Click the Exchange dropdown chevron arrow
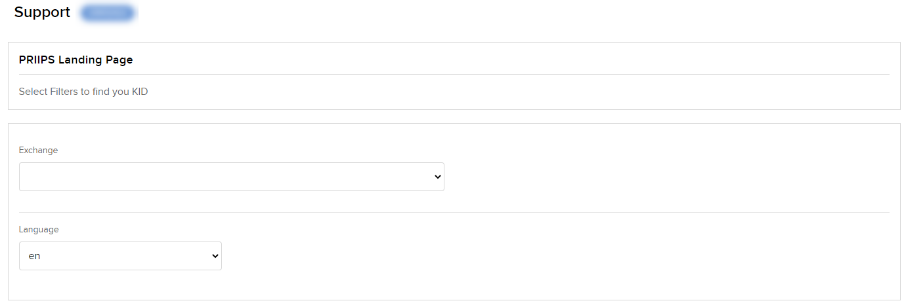 tap(437, 177)
